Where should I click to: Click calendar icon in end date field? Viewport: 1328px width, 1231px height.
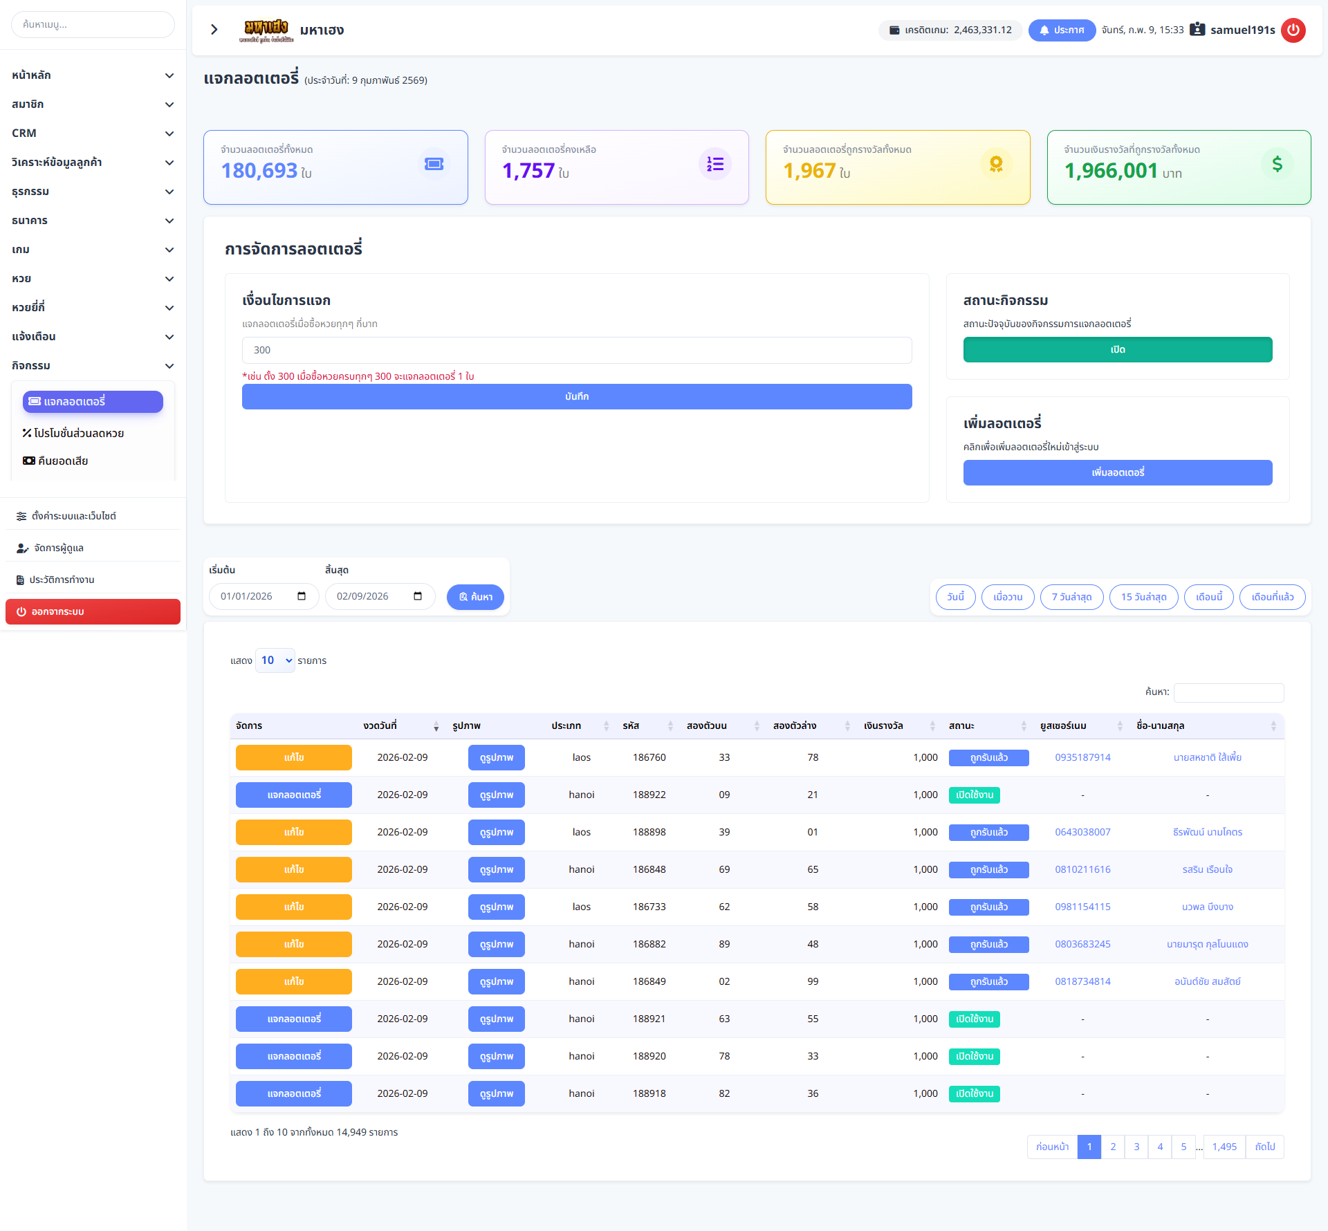pos(418,596)
